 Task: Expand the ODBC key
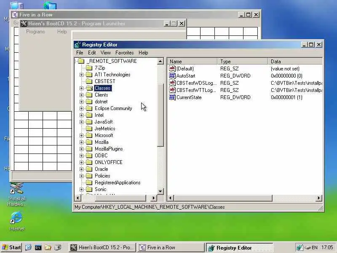81,156
